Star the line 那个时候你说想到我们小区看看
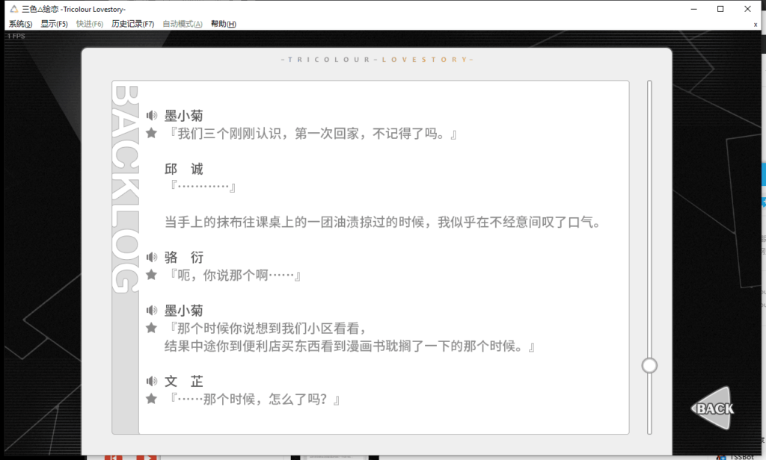Viewport: 766px width, 460px height. [151, 328]
